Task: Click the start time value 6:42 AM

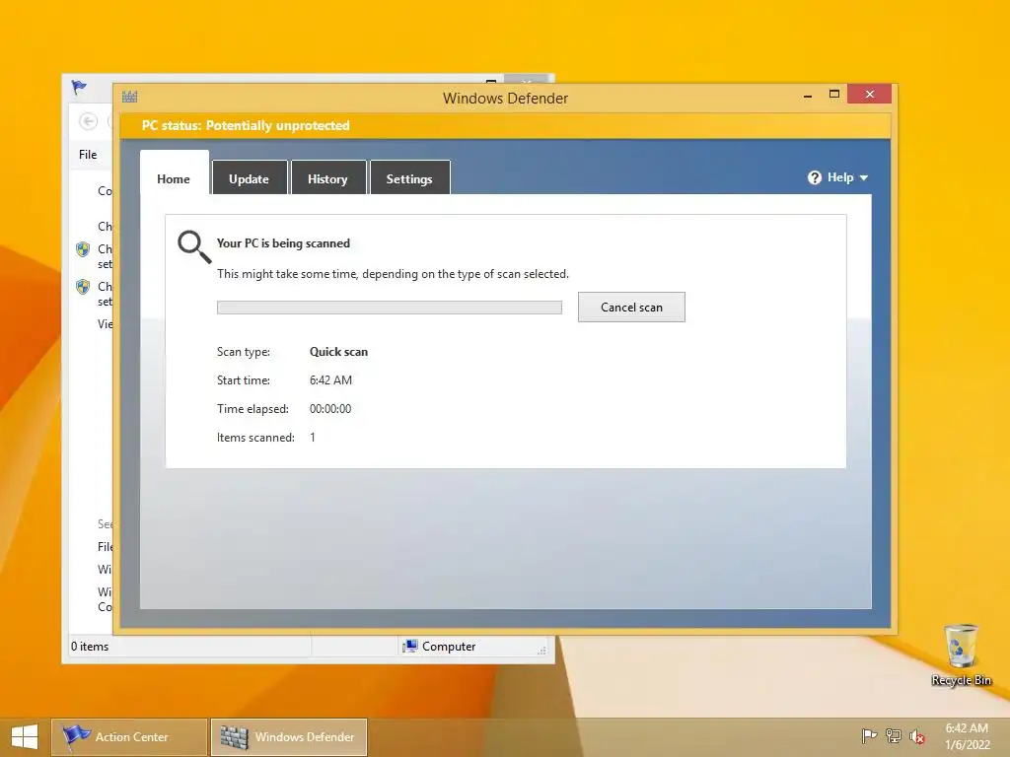Action: point(331,380)
